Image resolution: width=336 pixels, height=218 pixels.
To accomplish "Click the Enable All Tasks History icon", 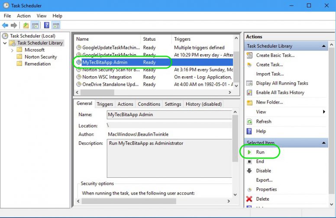I will point(249,92).
